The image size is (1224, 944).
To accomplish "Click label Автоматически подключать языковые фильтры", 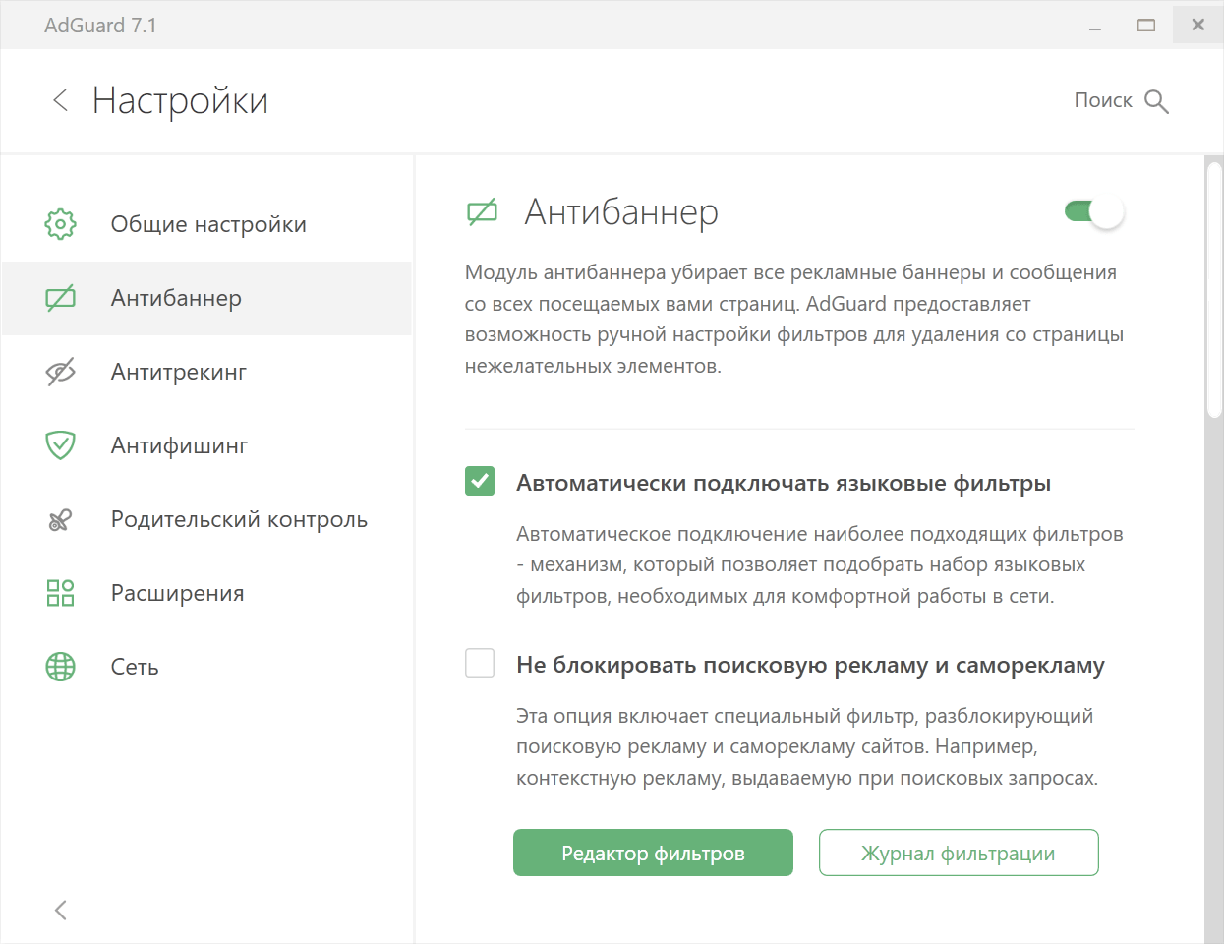I will 784,483.
